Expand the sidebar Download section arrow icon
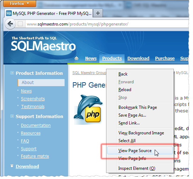Image resolution: width=193 pixels, height=179 pixels. 12,166
